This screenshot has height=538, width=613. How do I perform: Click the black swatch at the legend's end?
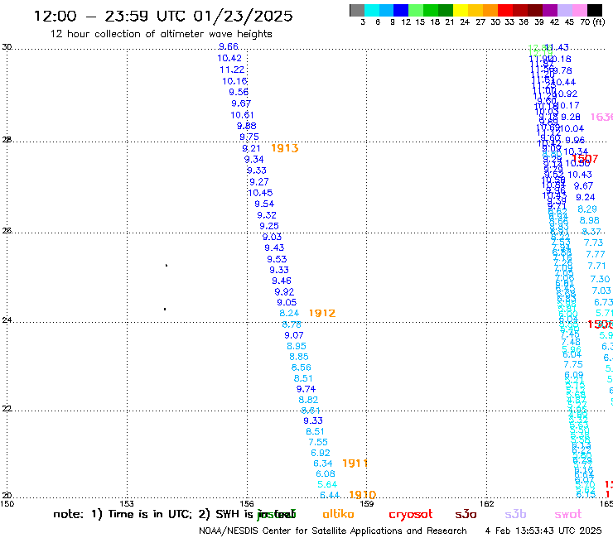pyautogui.click(x=594, y=10)
